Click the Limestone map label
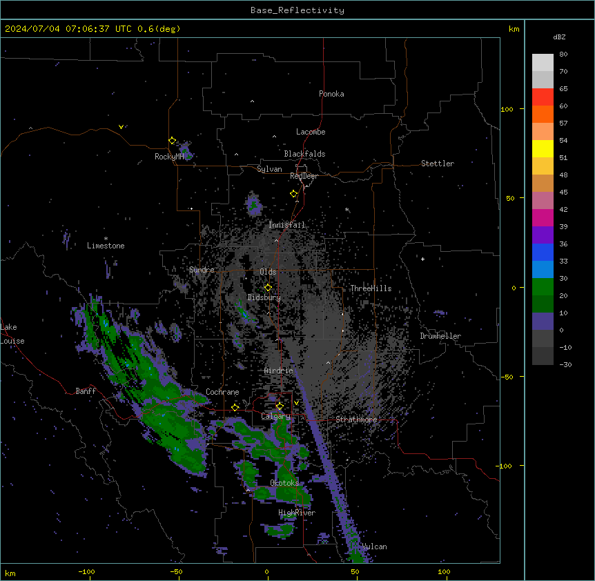Screen dimensions: 595x581 pos(106,246)
